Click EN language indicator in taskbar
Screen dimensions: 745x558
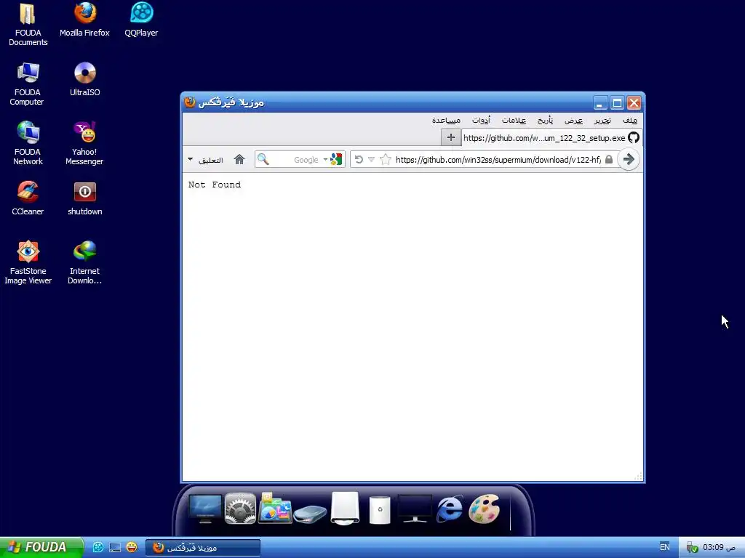pyautogui.click(x=665, y=547)
